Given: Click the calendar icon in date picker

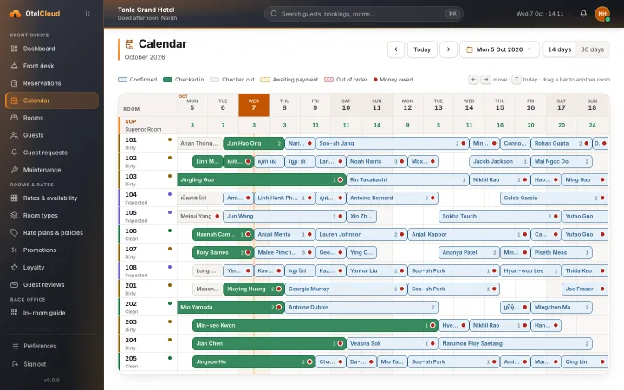Looking at the screenshot, I should tap(470, 49).
